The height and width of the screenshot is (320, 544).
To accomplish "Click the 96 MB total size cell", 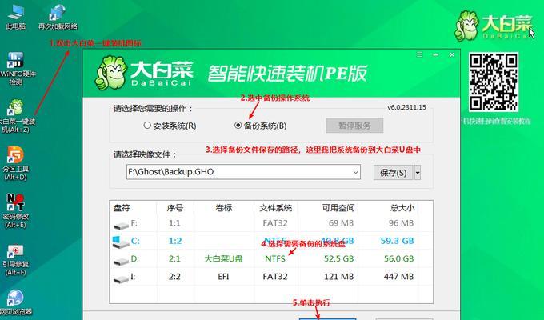I will click(x=401, y=223).
